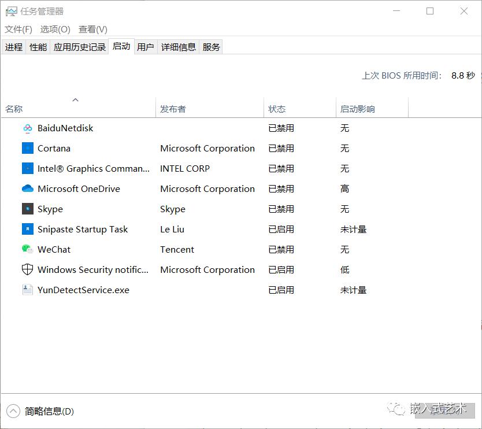The width and height of the screenshot is (482, 429).
Task: Switch to the 进程 tab
Action: [14, 47]
